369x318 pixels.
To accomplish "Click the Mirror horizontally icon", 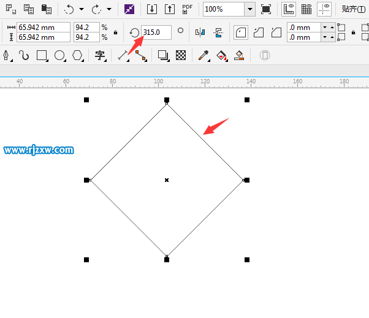I will click(200, 32).
